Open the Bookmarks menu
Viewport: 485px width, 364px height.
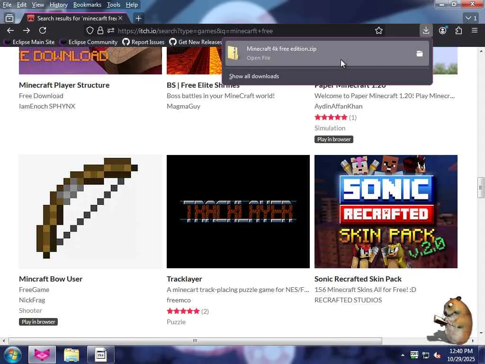(87, 5)
